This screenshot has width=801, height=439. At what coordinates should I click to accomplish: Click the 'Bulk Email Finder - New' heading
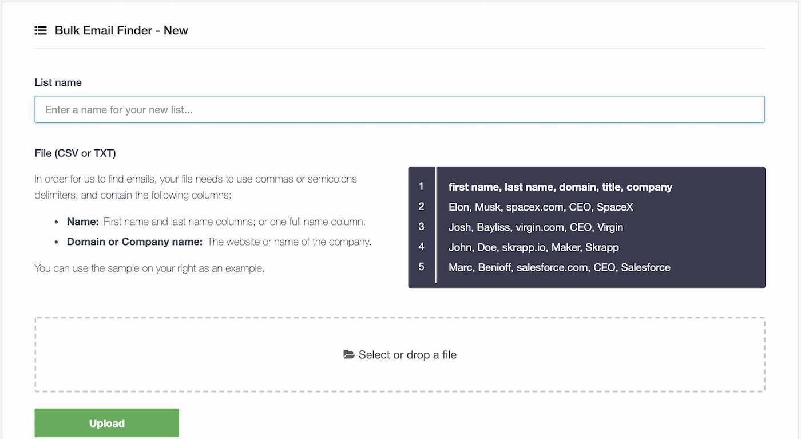(121, 30)
